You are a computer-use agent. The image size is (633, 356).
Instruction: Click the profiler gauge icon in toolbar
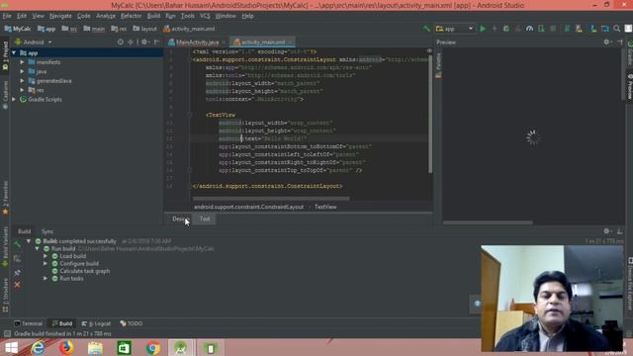click(x=529, y=29)
